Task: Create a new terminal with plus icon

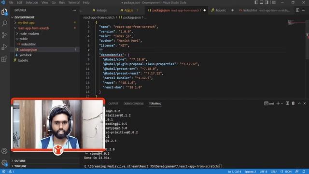Action: click(278, 103)
